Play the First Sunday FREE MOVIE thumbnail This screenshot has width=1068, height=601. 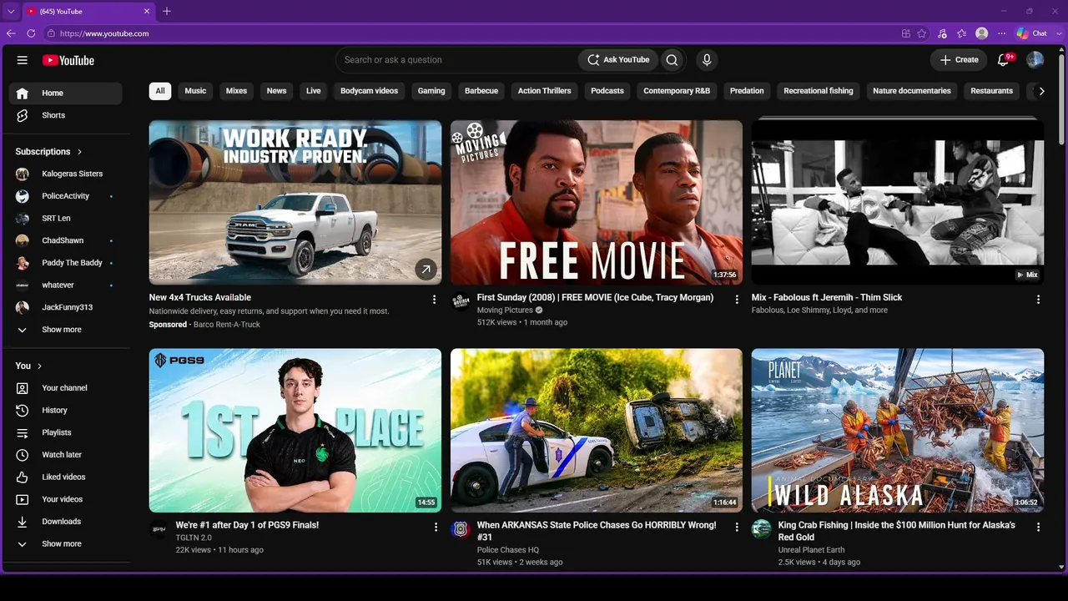coord(597,203)
